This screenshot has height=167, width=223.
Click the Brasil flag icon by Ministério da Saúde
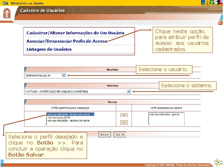(5, 3)
